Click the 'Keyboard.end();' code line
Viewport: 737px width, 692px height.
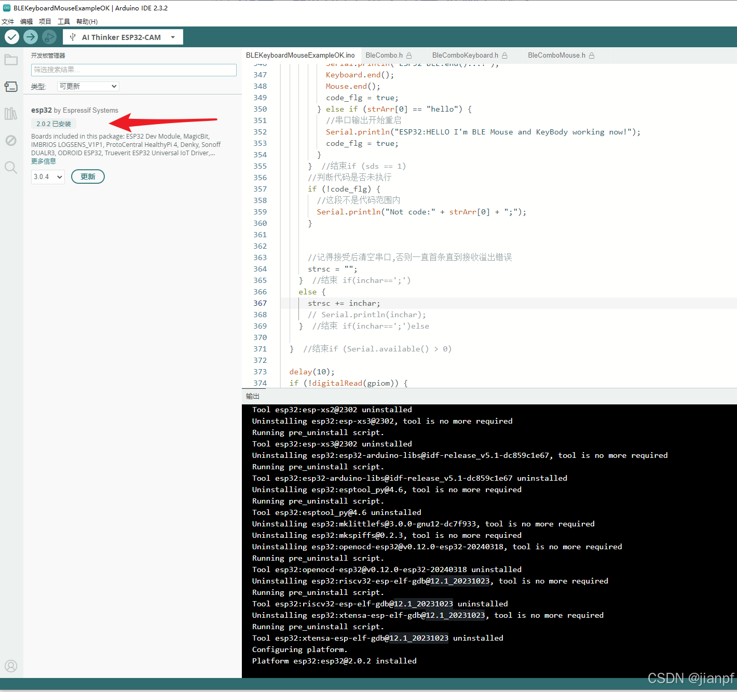pyautogui.click(x=360, y=75)
